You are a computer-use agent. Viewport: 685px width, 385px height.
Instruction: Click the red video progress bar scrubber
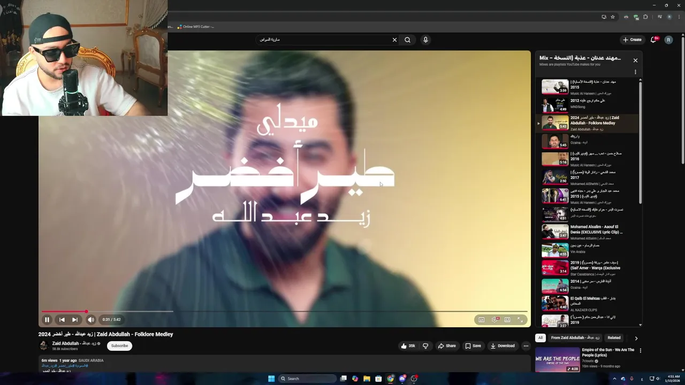86,311
